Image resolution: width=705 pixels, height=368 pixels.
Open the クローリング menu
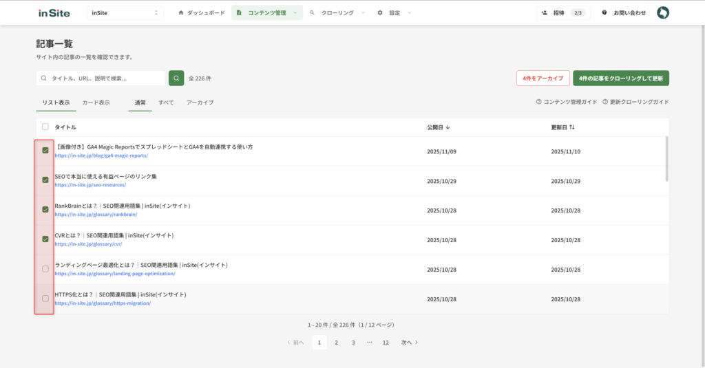[337, 13]
